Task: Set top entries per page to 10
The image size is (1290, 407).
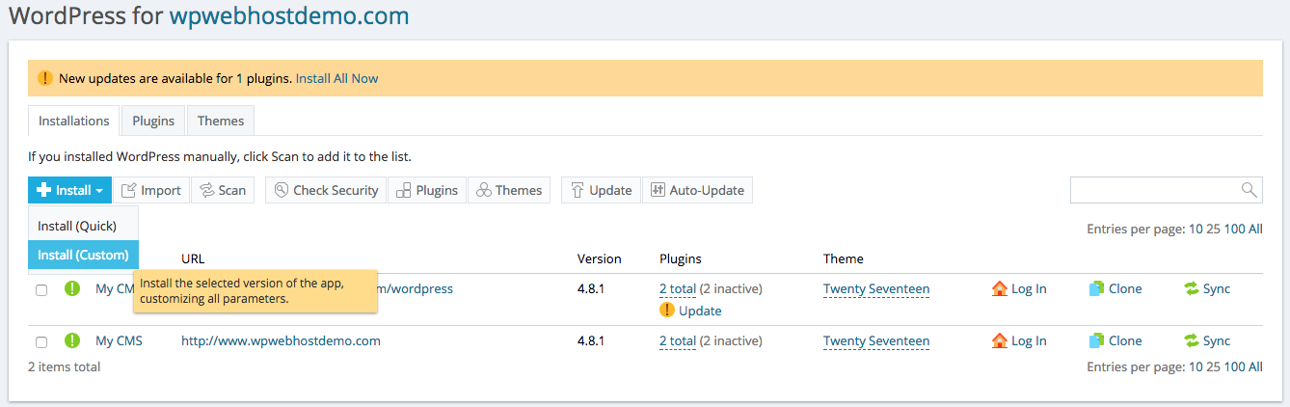Action: pos(1196,229)
